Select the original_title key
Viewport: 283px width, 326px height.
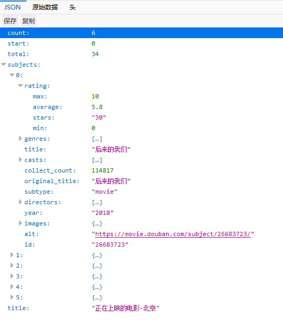click(x=52, y=181)
